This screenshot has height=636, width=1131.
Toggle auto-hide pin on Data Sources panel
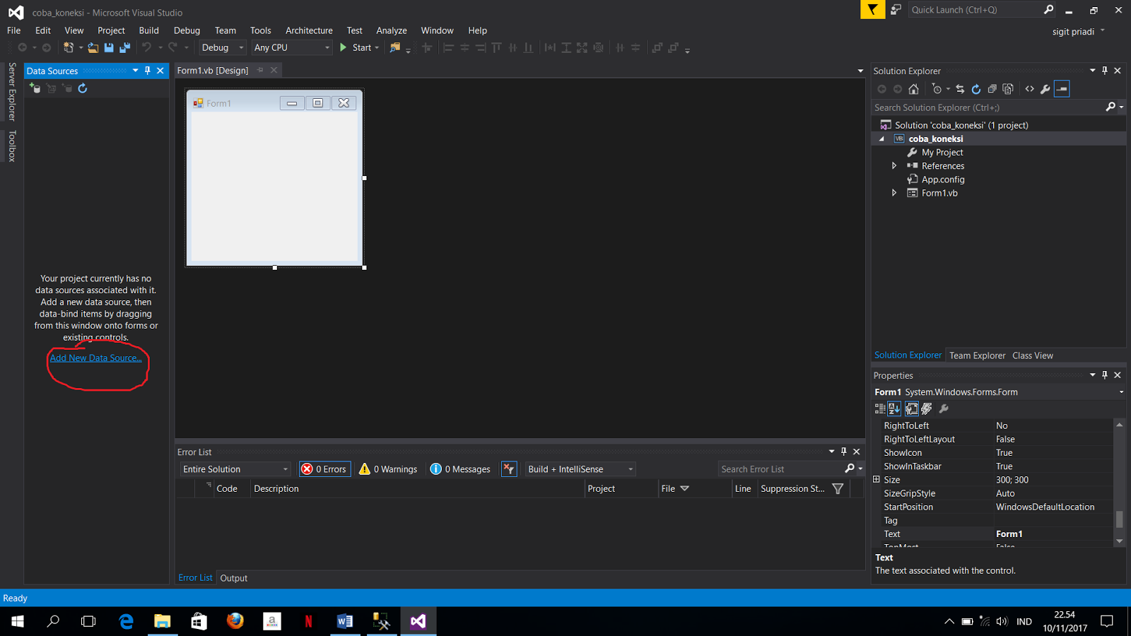click(x=148, y=71)
